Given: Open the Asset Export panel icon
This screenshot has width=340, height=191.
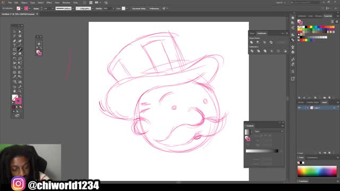Looking at the screenshot, I should pyautogui.click(x=293, y=79).
